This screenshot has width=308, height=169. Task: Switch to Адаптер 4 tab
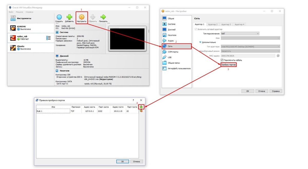[x=239, y=24]
